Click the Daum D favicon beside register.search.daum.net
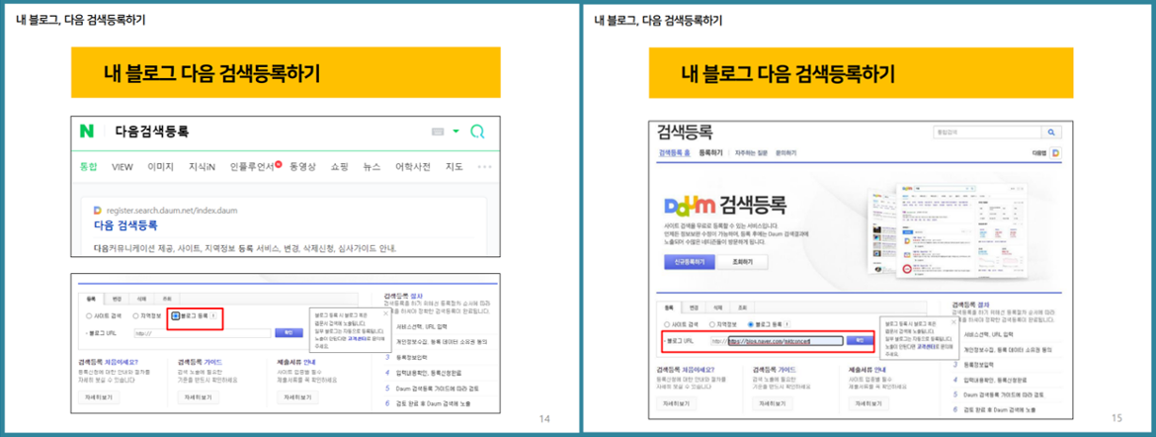 (x=98, y=211)
